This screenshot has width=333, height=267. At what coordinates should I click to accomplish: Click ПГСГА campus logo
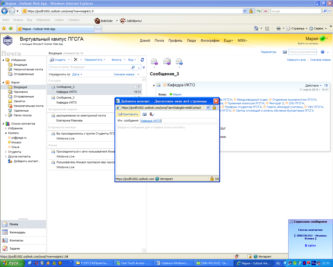(8, 40)
